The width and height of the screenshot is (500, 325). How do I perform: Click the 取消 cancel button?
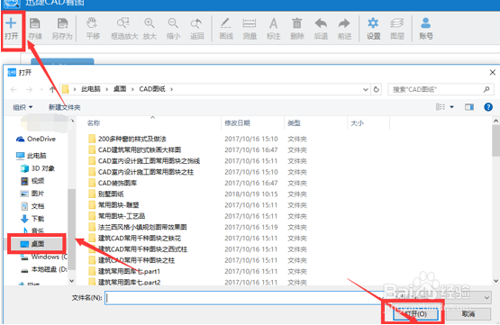pos(468,314)
